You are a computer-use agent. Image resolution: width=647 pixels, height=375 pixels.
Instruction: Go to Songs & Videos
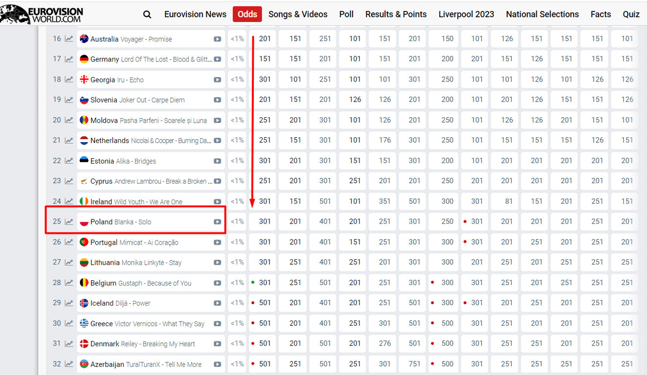click(x=298, y=14)
